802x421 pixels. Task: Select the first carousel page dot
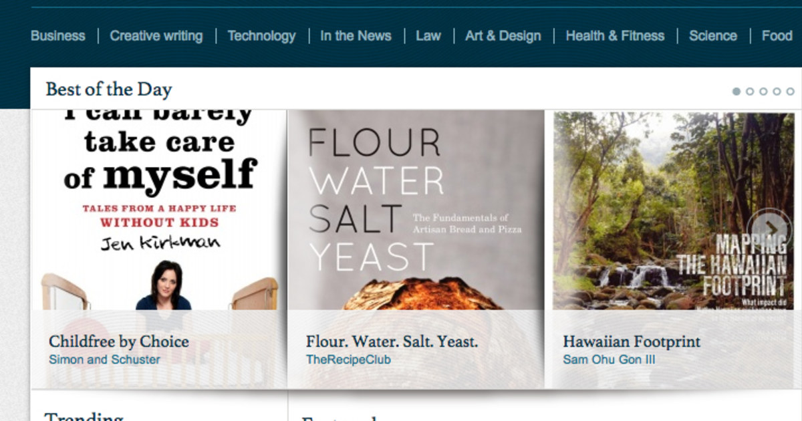[x=737, y=91]
